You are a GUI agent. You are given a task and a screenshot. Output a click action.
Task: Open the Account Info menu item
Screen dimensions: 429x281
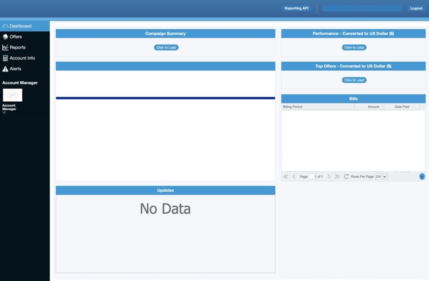pos(22,58)
